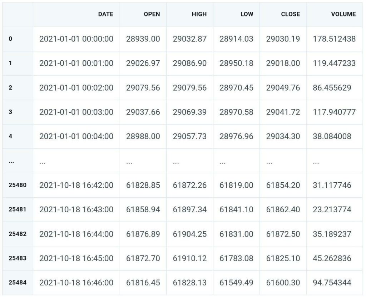Click low value 28970.45
366x299 pixels.
tap(237, 88)
